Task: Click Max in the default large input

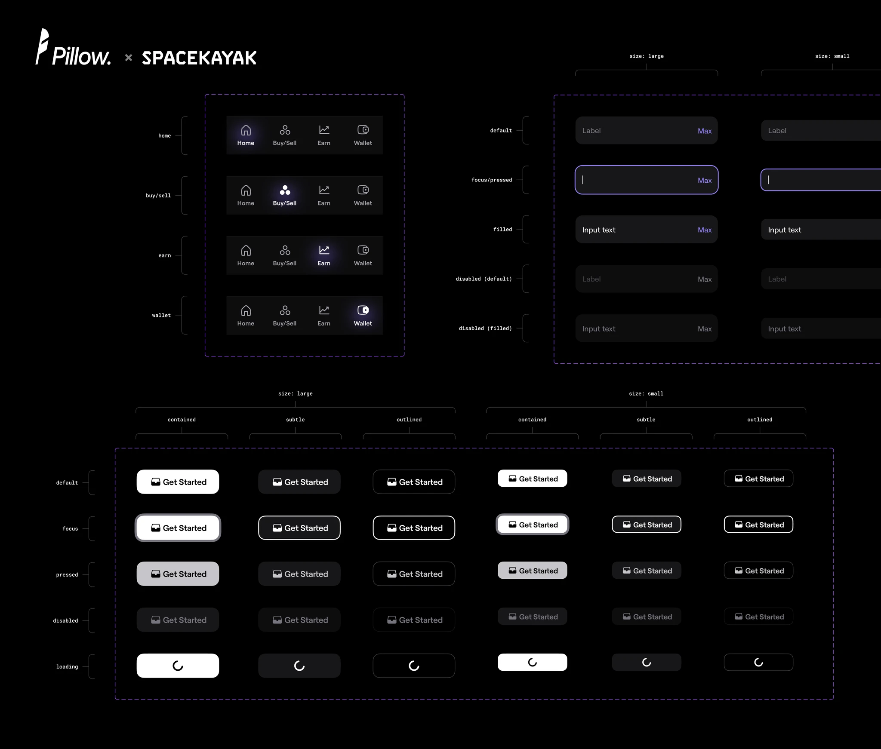Action: [705, 131]
